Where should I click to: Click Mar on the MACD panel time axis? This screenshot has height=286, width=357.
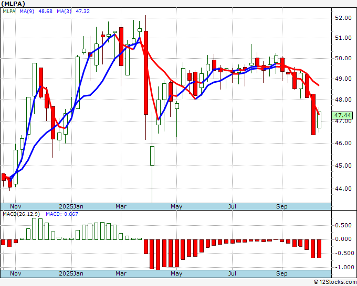tap(121, 273)
